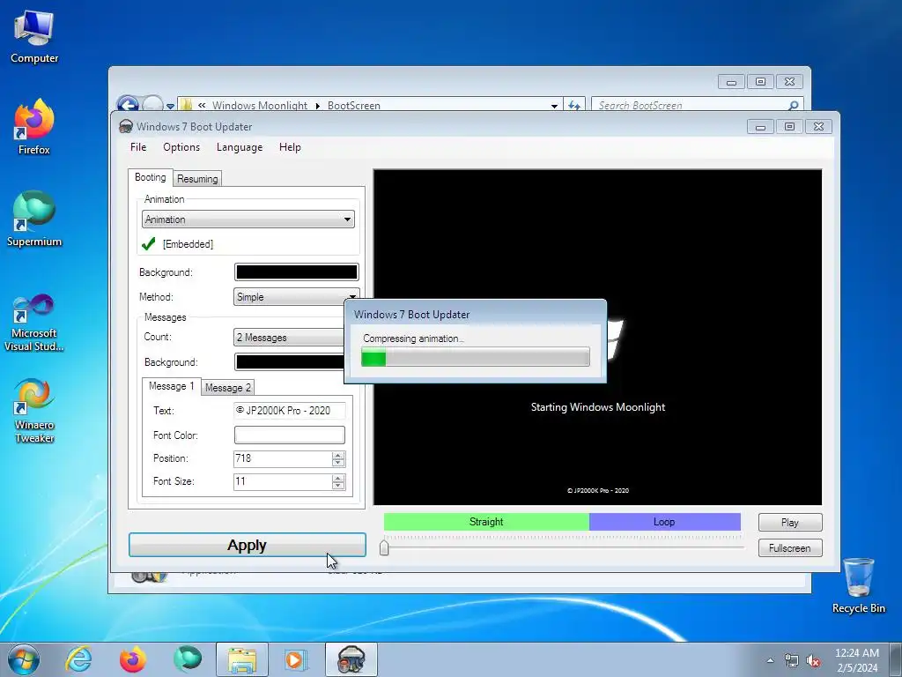The image size is (902, 677).
Task: Switch to File Explorer in taskbar
Action: 242,659
